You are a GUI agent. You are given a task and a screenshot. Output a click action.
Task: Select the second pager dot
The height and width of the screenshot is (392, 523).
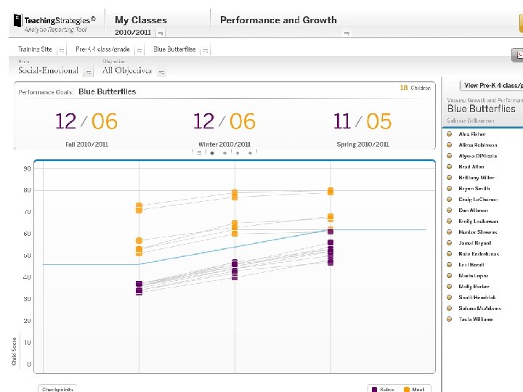(224, 153)
